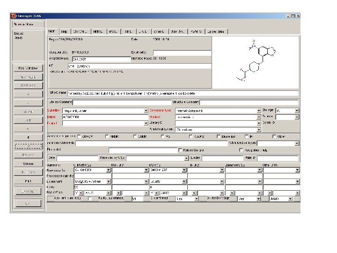The width and height of the screenshot is (337, 253).
Task: Open the Library ID dropdown
Action: click(x=259, y=123)
